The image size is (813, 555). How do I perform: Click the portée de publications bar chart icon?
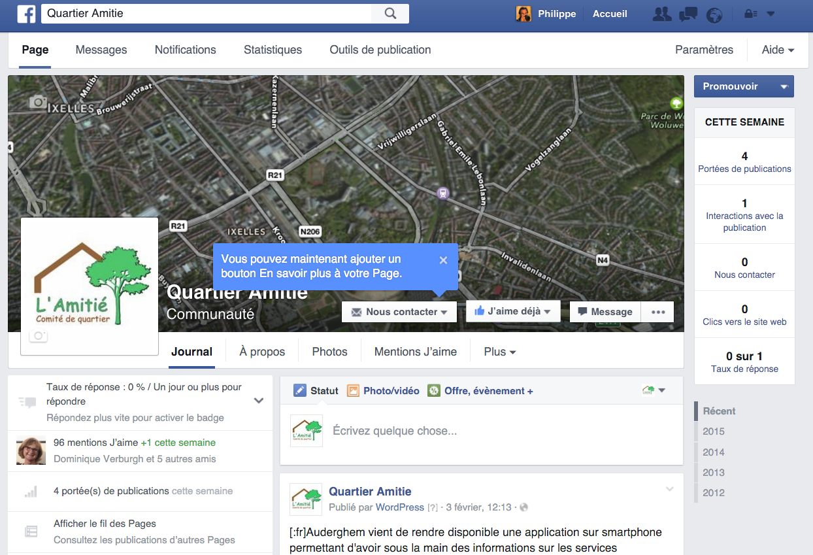tap(31, 492)
